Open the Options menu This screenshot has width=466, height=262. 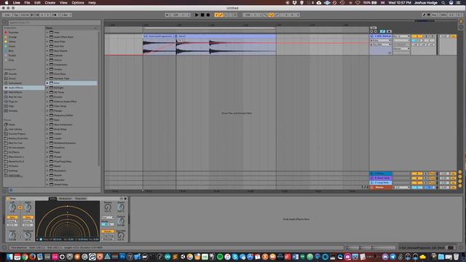[78, 3]
